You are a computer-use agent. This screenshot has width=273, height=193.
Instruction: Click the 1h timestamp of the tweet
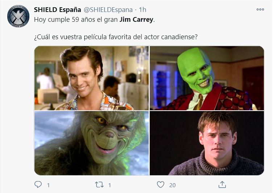click(x=142, y=10)
